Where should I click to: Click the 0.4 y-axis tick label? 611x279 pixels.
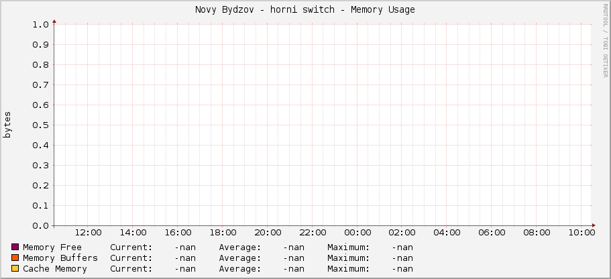coord(40,146)
